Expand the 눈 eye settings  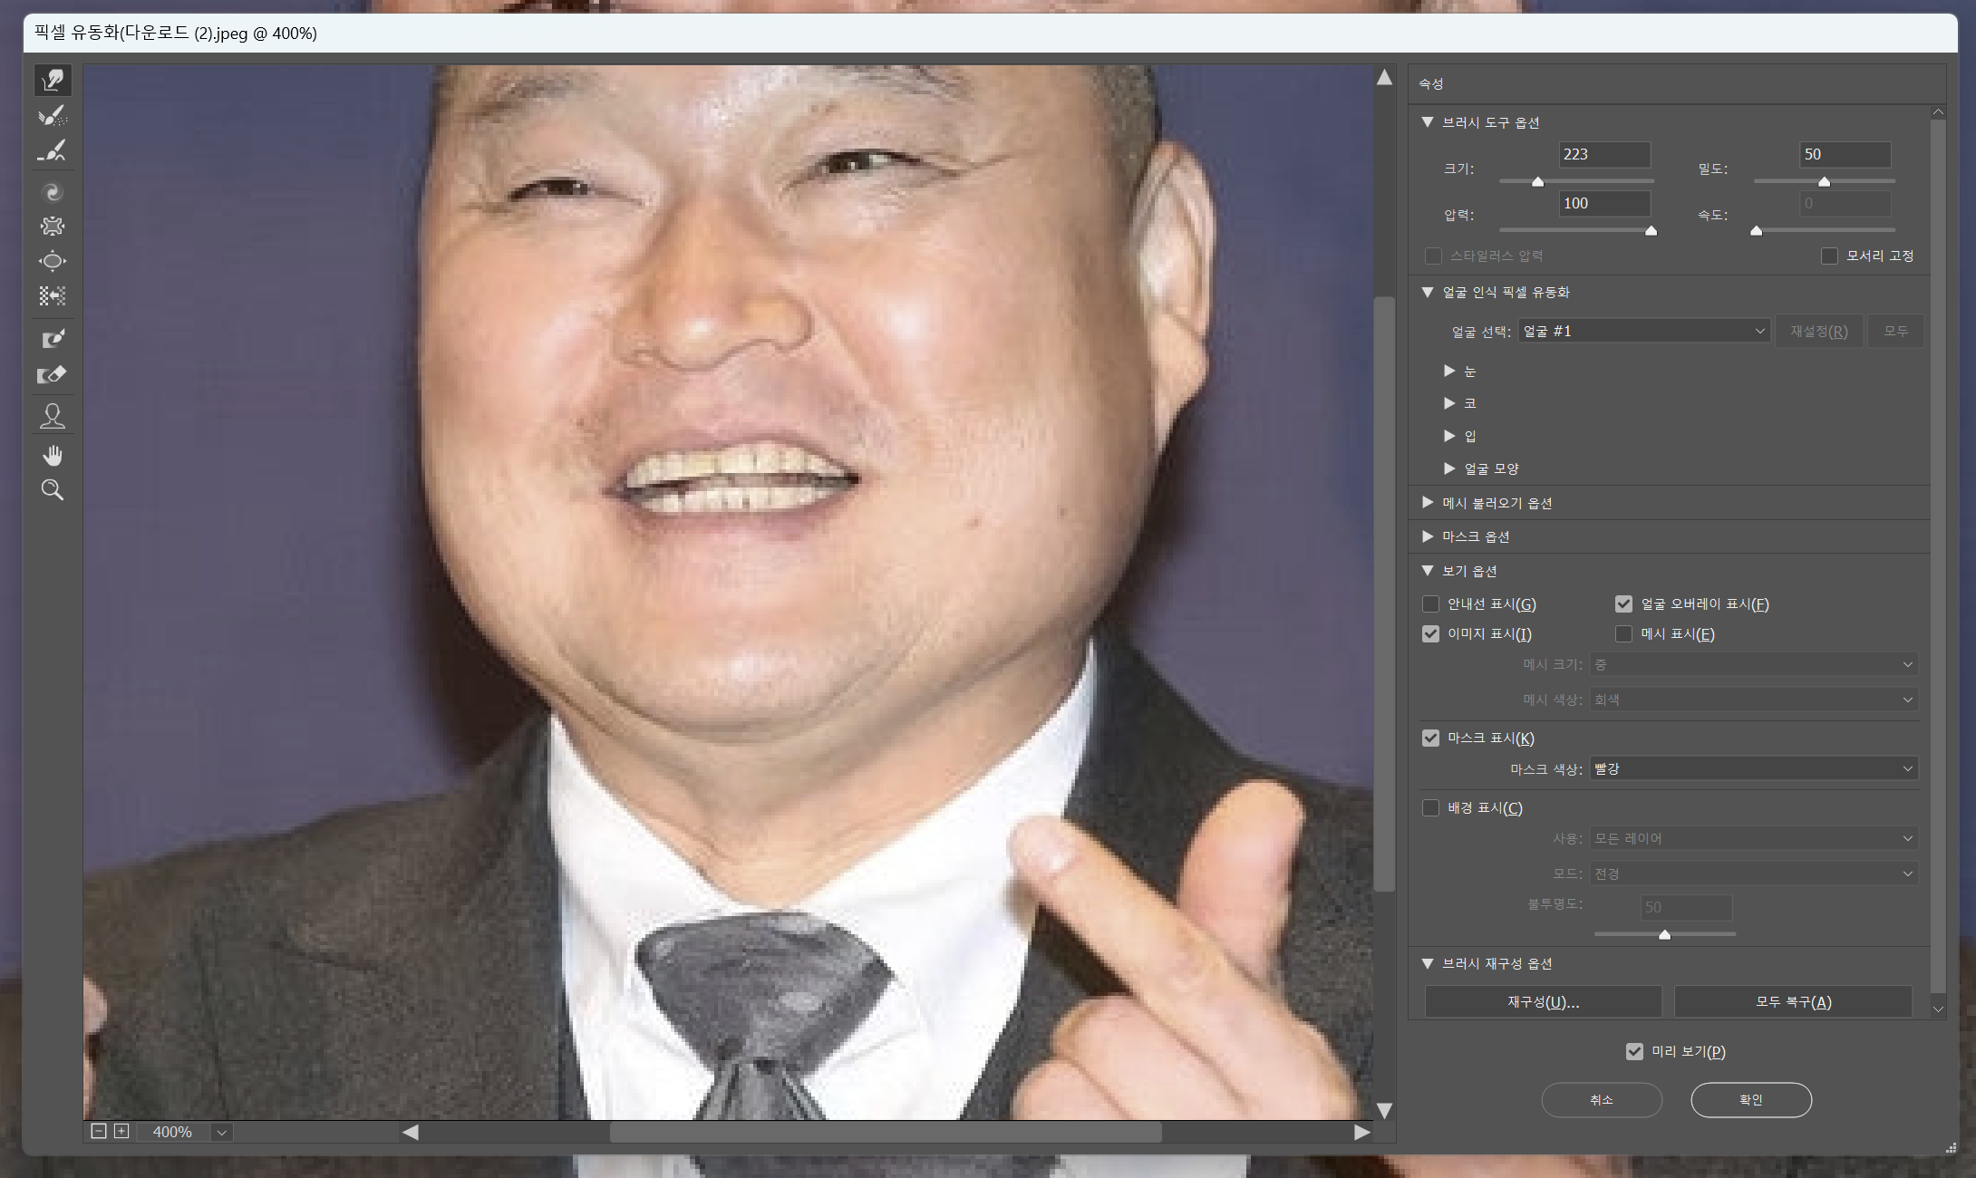(1449, 371)
